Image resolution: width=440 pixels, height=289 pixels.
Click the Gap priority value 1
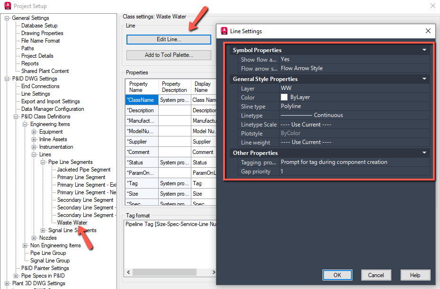[354, 172]
